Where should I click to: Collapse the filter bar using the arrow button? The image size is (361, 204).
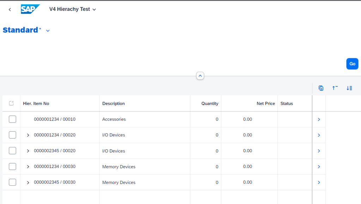point(200,76)
